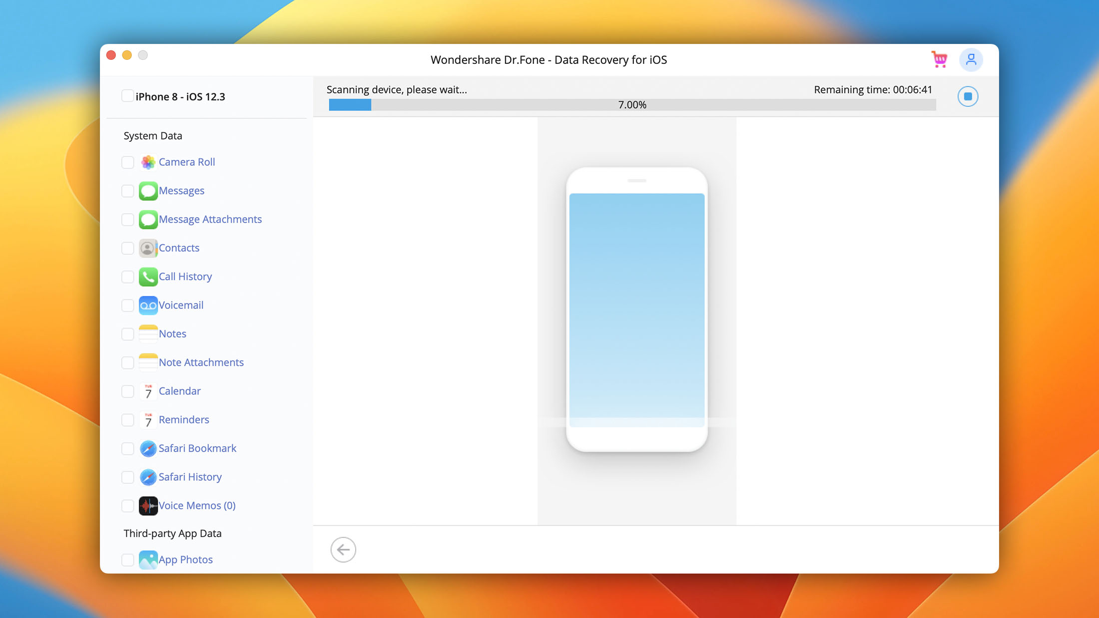Go back with the arrow button
This screenshot has width=1099, height=618.
click(x=343, y=550)
